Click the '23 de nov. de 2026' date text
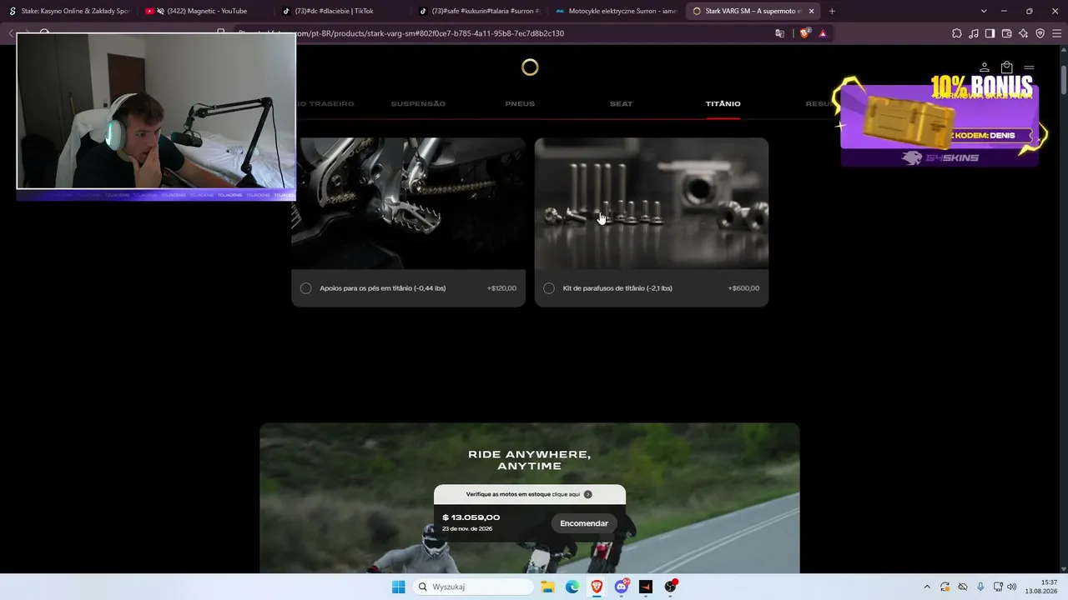The image size is (1068, 600). 467,529
